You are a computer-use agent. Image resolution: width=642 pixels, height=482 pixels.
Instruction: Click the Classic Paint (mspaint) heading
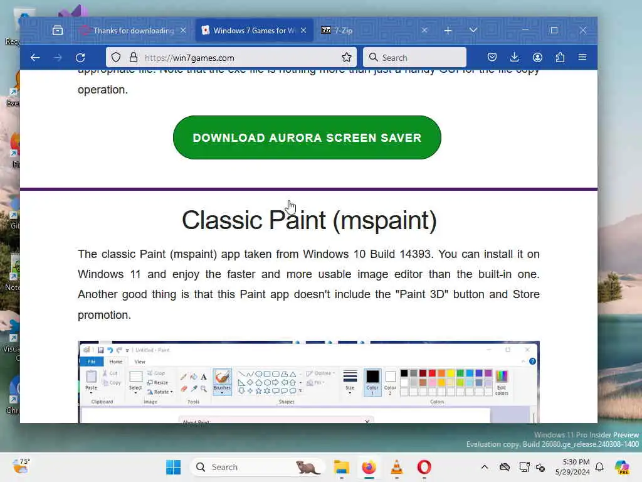tap(309, 220)
